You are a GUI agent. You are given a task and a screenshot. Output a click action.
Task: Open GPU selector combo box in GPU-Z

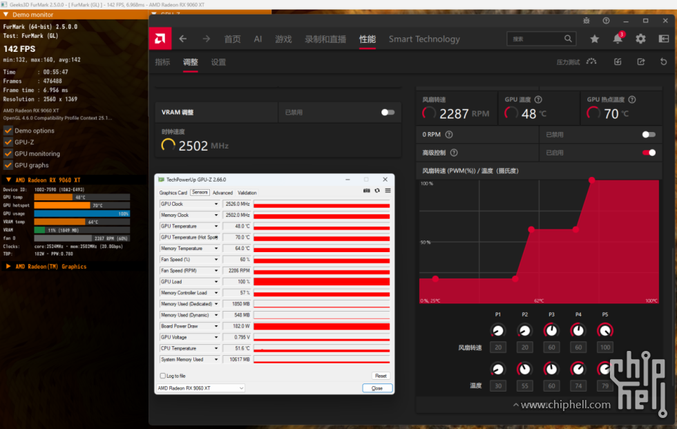[x=200, y=388]
